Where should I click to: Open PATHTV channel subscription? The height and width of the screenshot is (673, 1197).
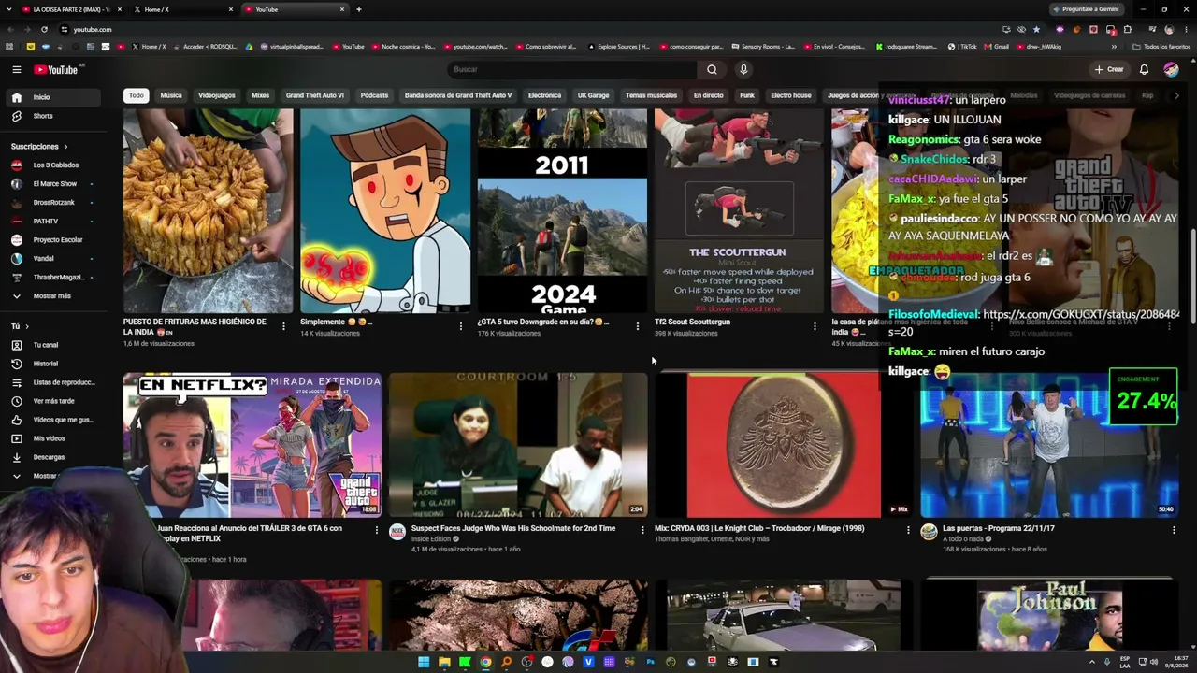click(x=52, y=221)
